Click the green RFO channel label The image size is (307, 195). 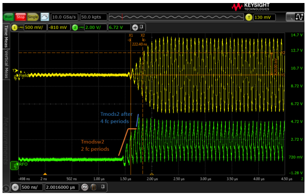tap(24, 164)
